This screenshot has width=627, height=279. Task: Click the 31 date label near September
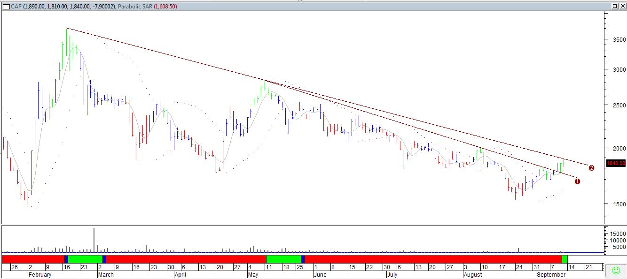[x=536, y=267]
